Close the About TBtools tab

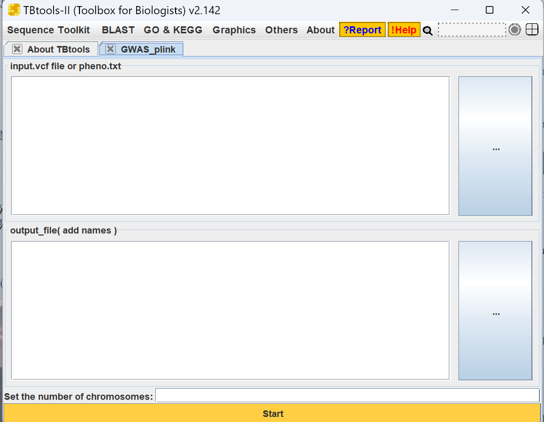pyautogui.click(x=17, y=49)
